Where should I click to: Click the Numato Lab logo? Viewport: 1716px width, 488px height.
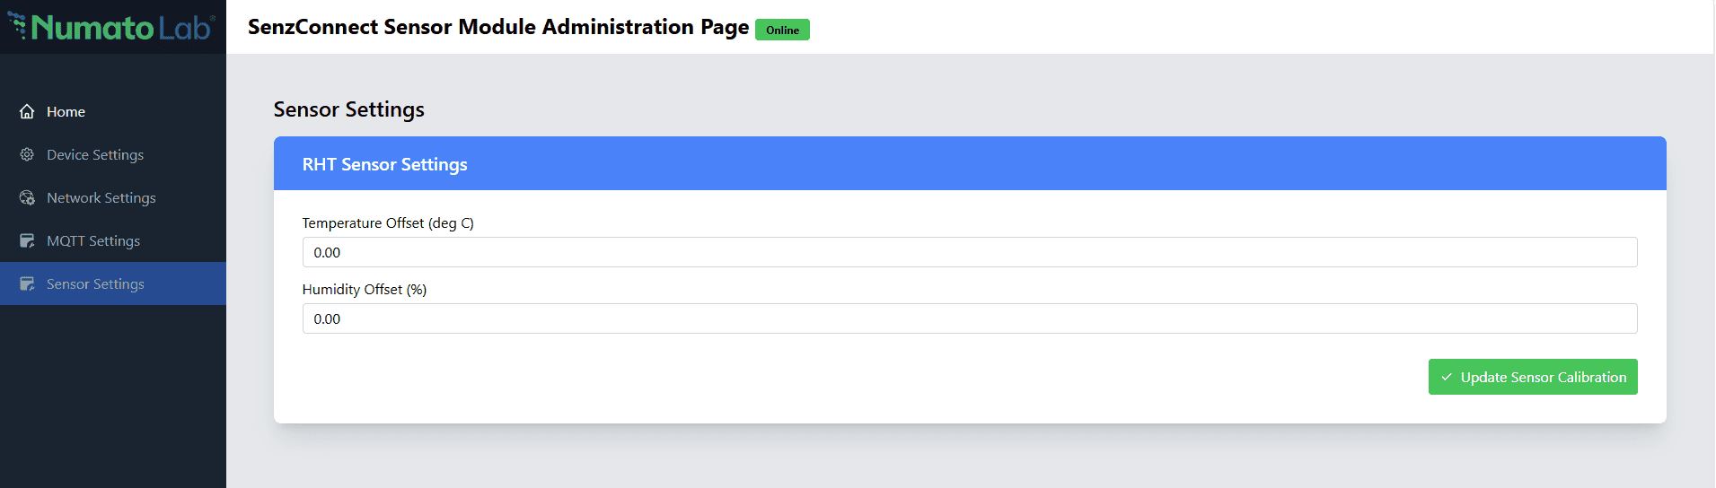point(112,27)
